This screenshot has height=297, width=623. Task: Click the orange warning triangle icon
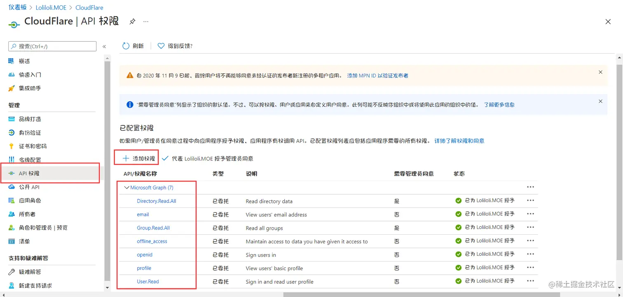(130, 75)
